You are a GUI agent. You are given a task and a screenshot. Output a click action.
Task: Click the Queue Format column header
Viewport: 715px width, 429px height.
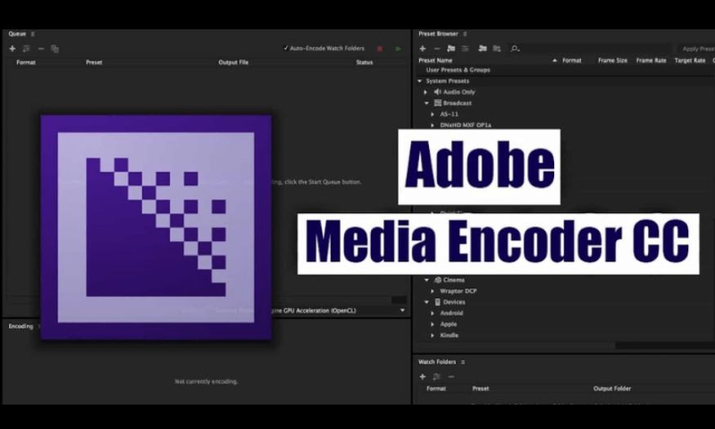[26, 62]
